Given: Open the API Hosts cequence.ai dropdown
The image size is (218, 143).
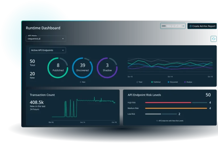Looking at the screenshot, I should (46, 39).
